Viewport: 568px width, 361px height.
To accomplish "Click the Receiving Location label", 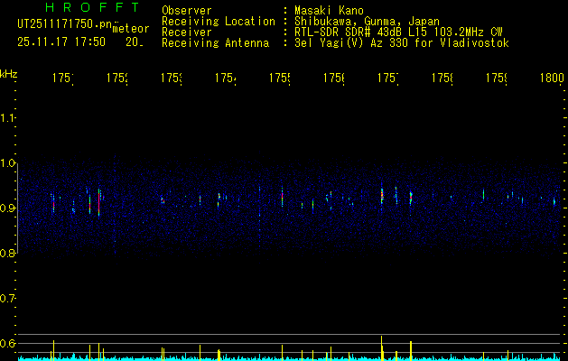I will pyautogui.click(x=219, y=22).
